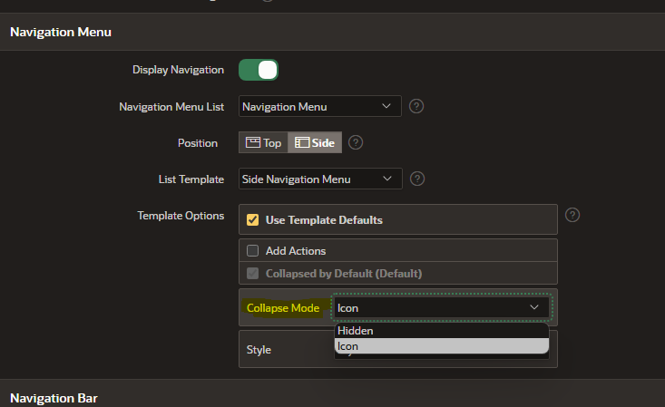Click help icon next to Position
The image size is (665, 407).
[356, 142]
